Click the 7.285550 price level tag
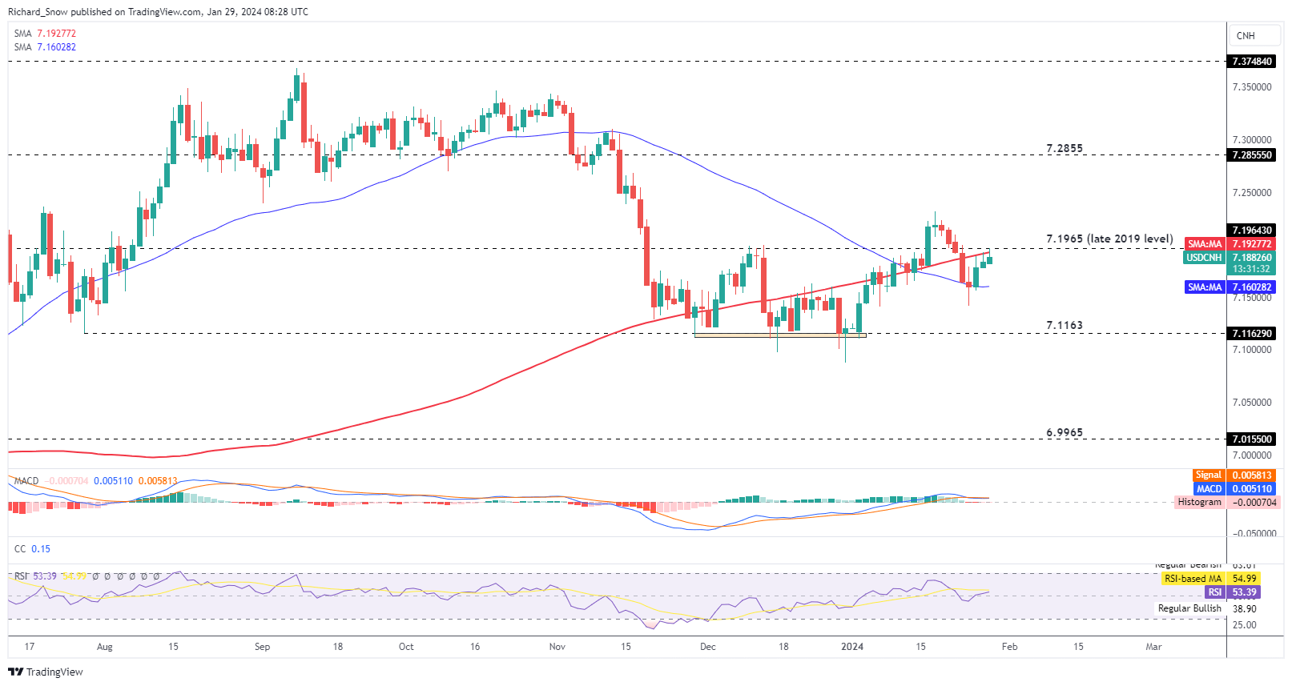Viewport: 1292px width, 686px height. point(1252,155)
